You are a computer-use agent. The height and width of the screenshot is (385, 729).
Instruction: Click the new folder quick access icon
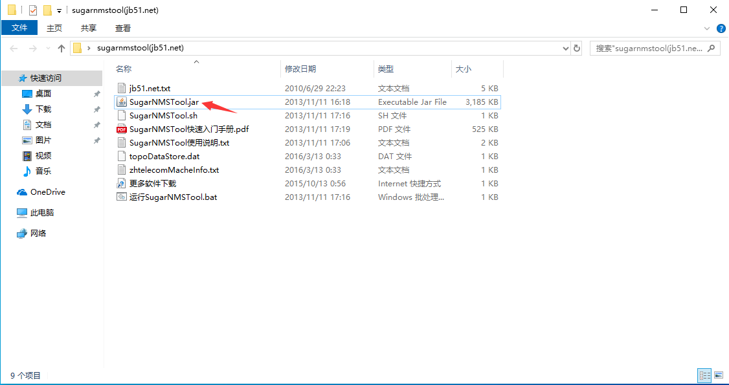pos(47,10)
